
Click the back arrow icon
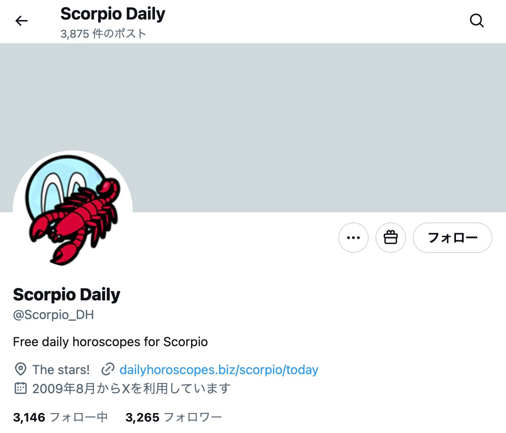point(21,21)
